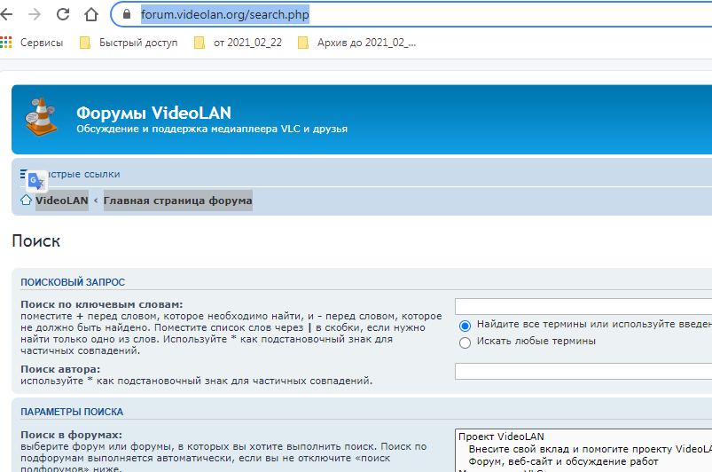Screen dimensions: 712x472
Task: Select Внесите свой вклад forum list entry
Action: (x=590, y=449)
